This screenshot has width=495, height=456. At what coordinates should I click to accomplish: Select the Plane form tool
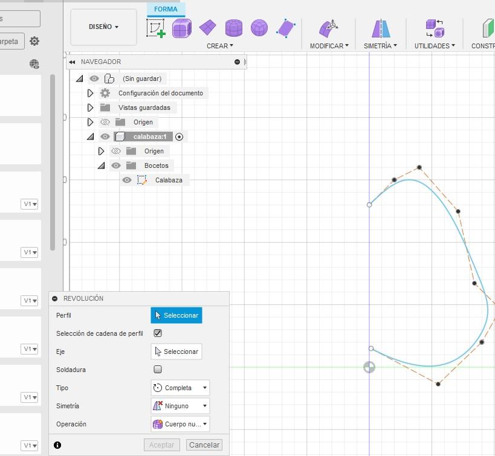coord(208,27)
